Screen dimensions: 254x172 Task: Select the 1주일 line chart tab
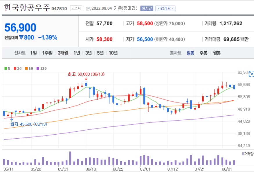click(x=47, y=53)
